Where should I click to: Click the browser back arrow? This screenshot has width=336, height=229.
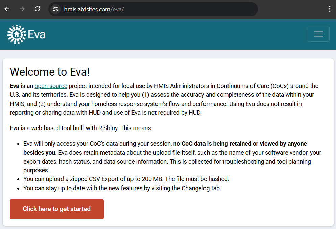point(7,9)
